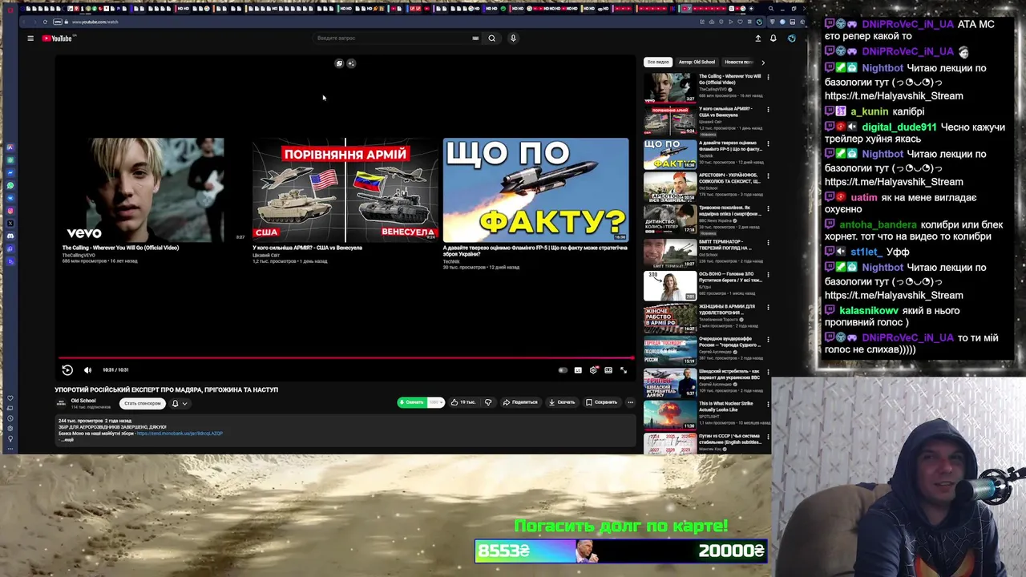Open the endscreen 'Що по факту?' Фламінго video
The height and width of the screenshot is (577, 1026).
tap(535, 191)
